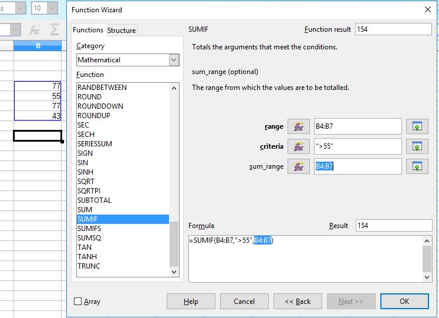Confirm the formula with OK
This screenshot has height=318, width=439.
404,301
